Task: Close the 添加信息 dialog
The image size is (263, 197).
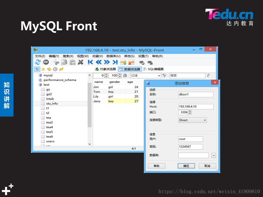Action: click(x=215, y=82)
